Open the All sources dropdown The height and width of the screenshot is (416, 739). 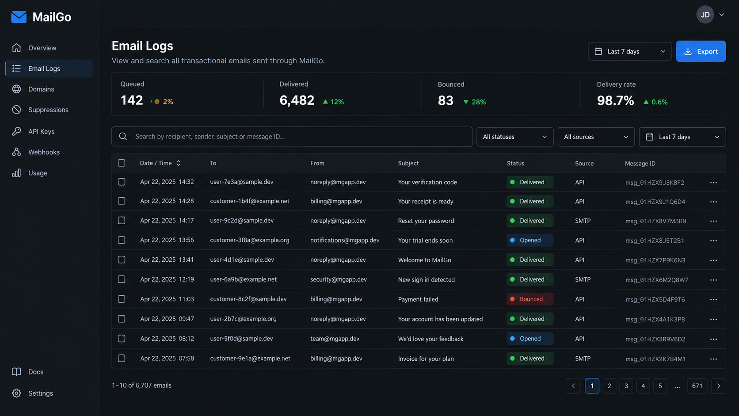pos(596,137)
